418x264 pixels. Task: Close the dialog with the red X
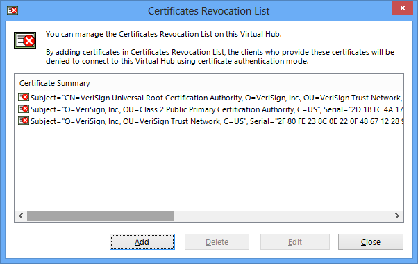pyautogui.click(x=402, y=8)
